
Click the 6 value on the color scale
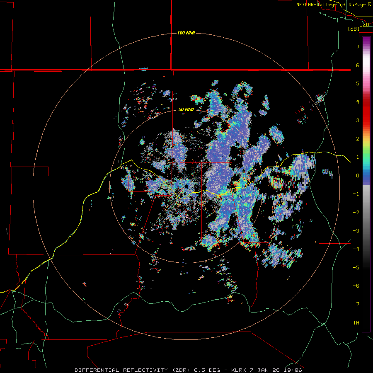(358, 65)
